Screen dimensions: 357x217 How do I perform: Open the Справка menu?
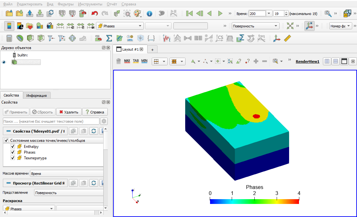click(129, 4)
